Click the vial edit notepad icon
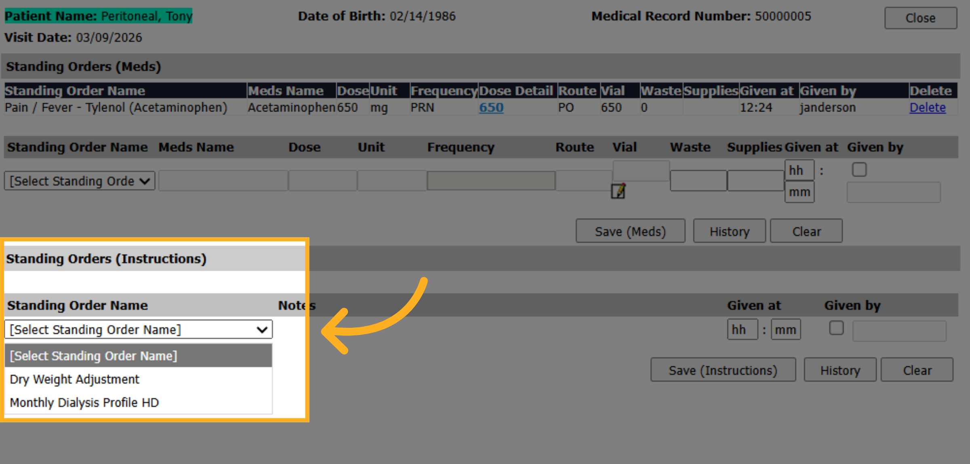Image resolution: width=970 pixels, height=464 pixels. tap(618, 191)
